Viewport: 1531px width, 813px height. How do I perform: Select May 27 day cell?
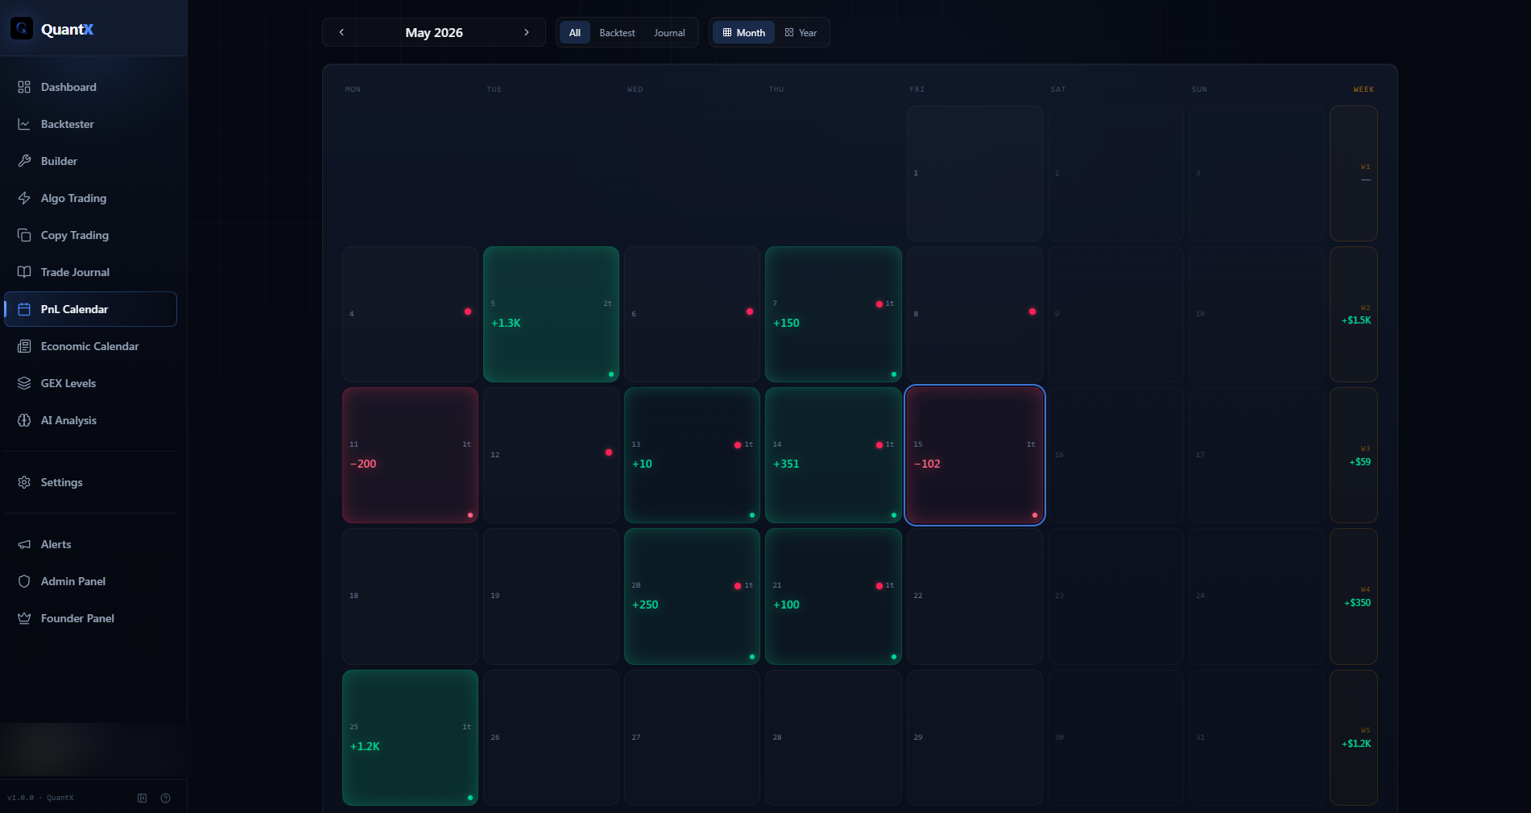[x=692, y=737]
